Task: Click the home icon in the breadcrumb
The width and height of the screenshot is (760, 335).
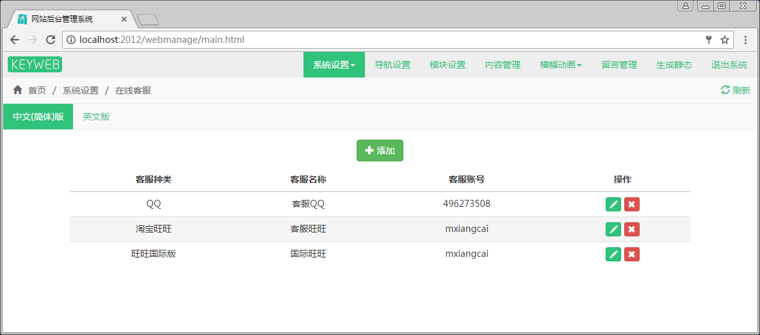Action: [x=17, y=90]
